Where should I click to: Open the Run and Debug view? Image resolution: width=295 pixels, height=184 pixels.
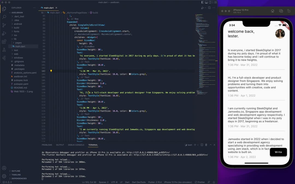[4, 33]
